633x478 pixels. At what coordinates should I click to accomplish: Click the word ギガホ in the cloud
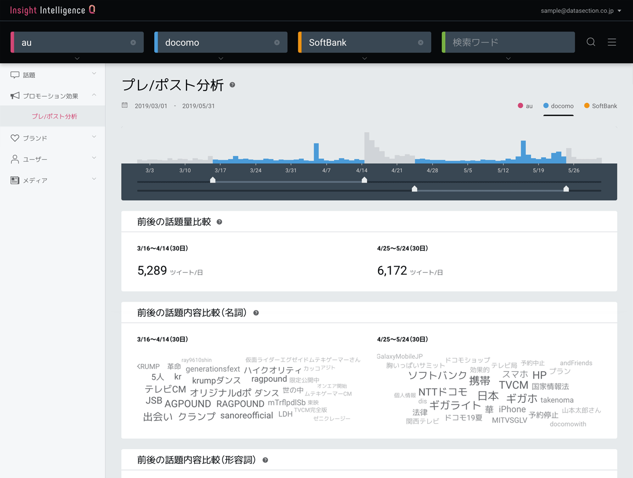(522, 398)
